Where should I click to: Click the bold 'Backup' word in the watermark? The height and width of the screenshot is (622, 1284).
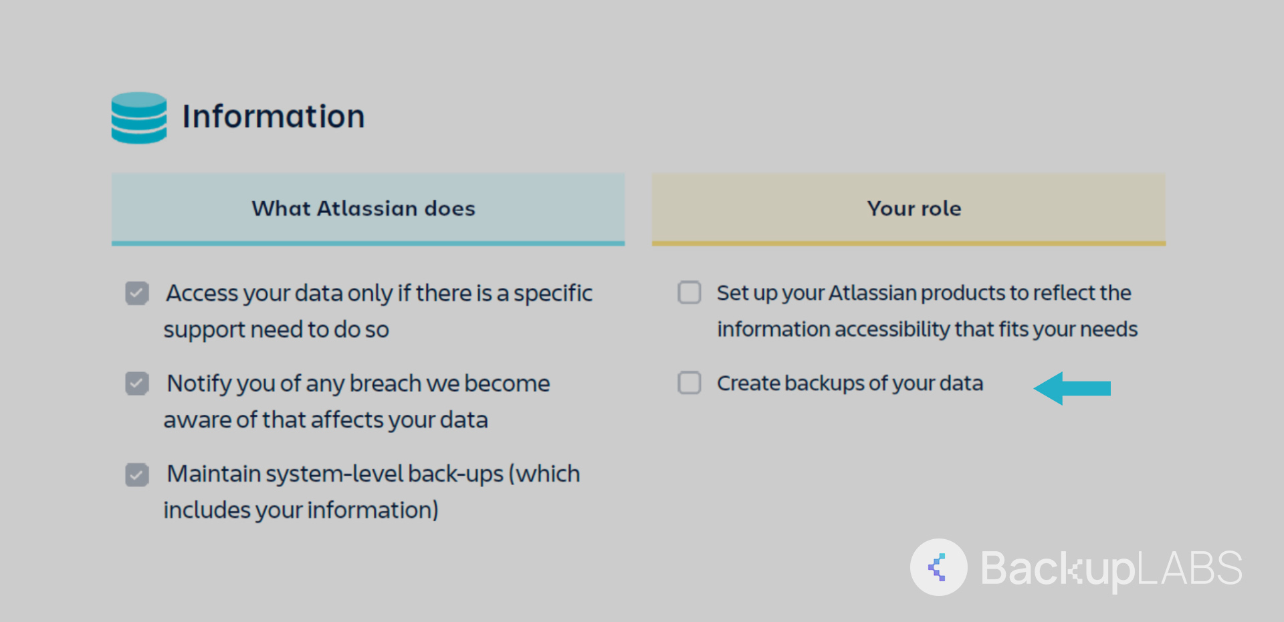tap(1057, 569)
